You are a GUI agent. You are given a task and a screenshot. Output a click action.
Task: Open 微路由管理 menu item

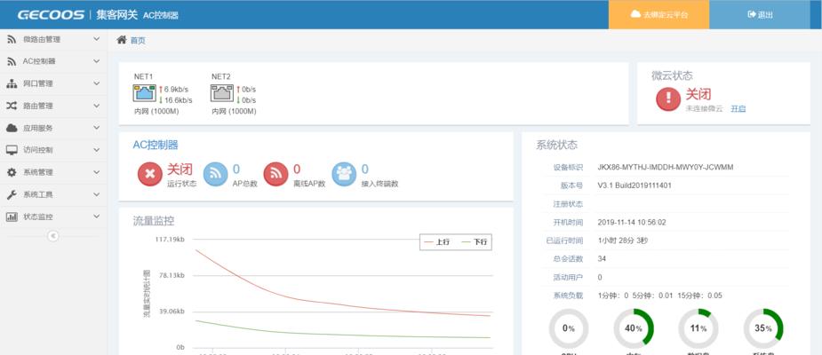coord(53,39)
